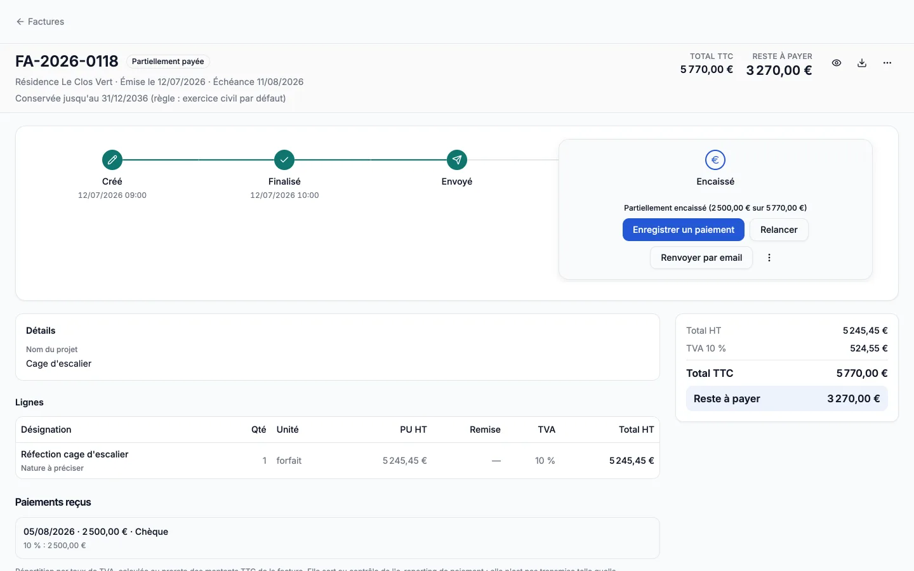
Task: Click Enregistrer un paiement button
Action: click(684, 230)
